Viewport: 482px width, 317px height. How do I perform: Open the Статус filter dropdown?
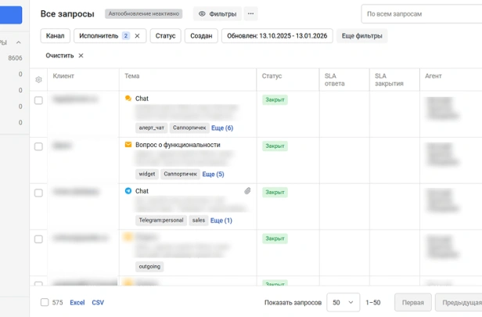[165, 36]
